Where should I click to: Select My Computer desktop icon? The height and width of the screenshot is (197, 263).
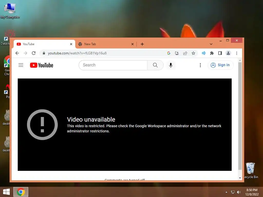coord(10,10)
